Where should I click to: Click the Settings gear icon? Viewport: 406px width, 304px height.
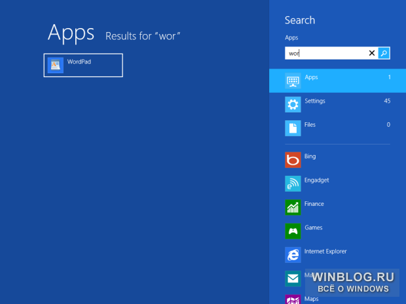click(x=293, y=105)
